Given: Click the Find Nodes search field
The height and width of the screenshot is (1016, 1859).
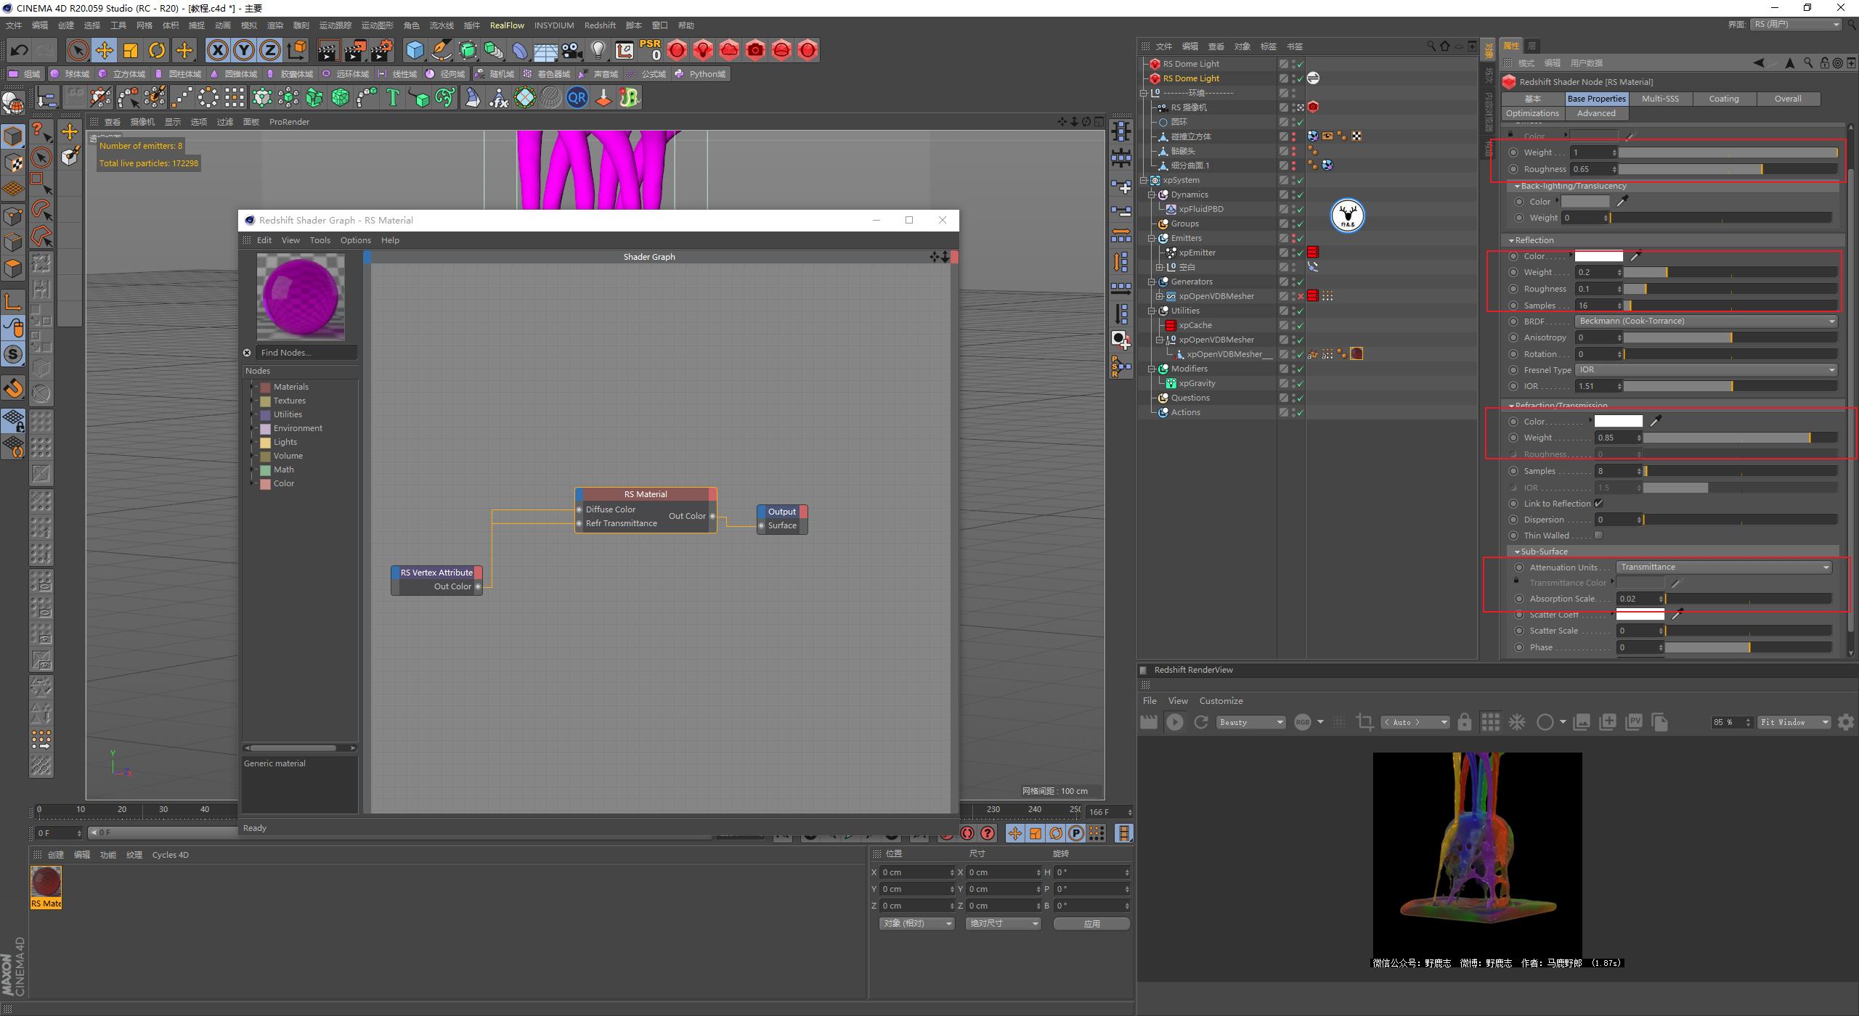Looking at the screenshot, I should coord(305,353).
